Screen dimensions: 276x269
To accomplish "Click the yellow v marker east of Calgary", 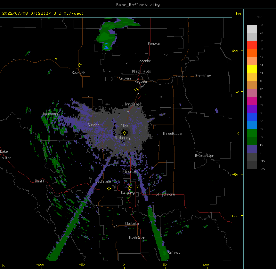I will (x=137, y=187).
